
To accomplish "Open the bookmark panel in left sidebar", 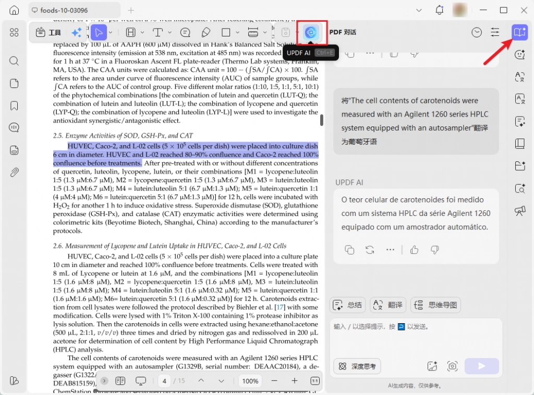I will [14, 106].
